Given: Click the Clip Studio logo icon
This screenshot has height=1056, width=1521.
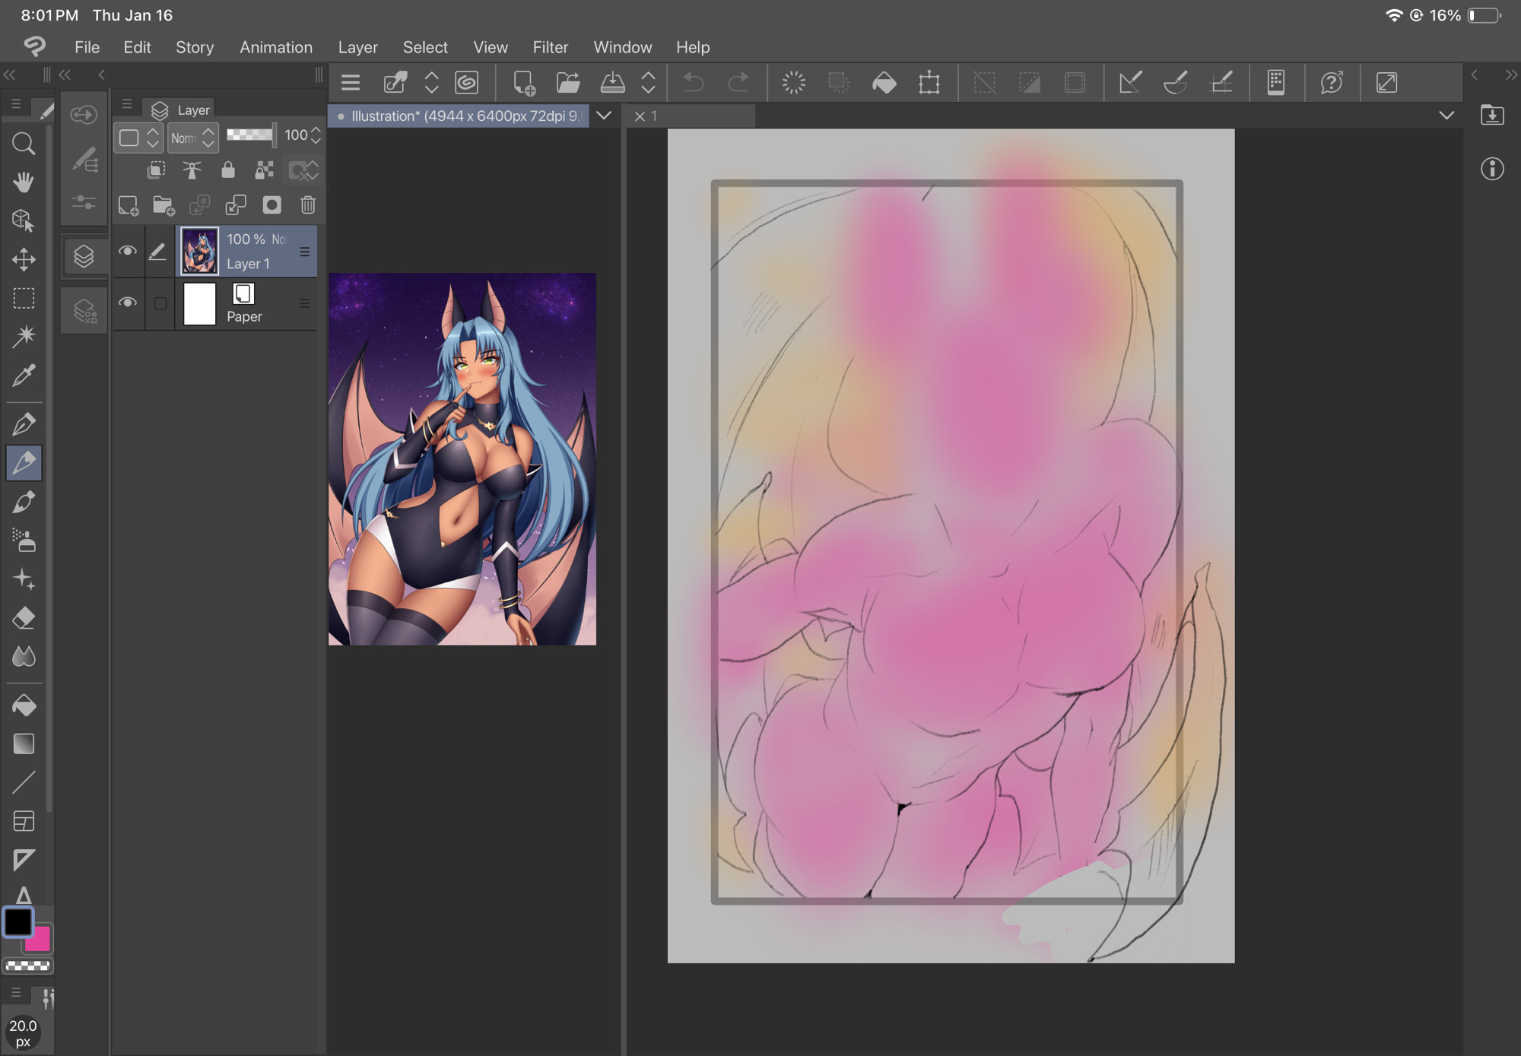Looking at the screenshot, I should (x=34, y=46).
